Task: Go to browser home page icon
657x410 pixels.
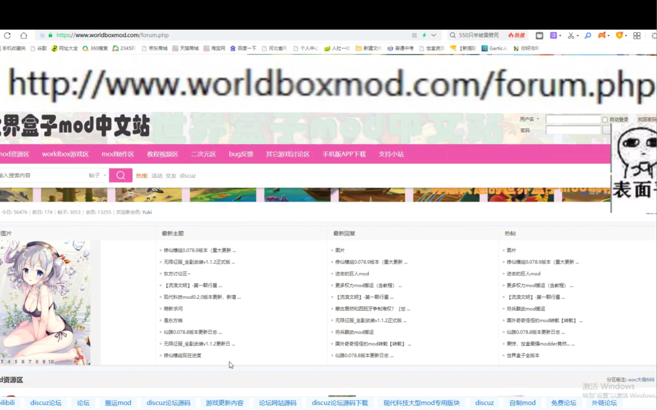Action: click(24, 35)
